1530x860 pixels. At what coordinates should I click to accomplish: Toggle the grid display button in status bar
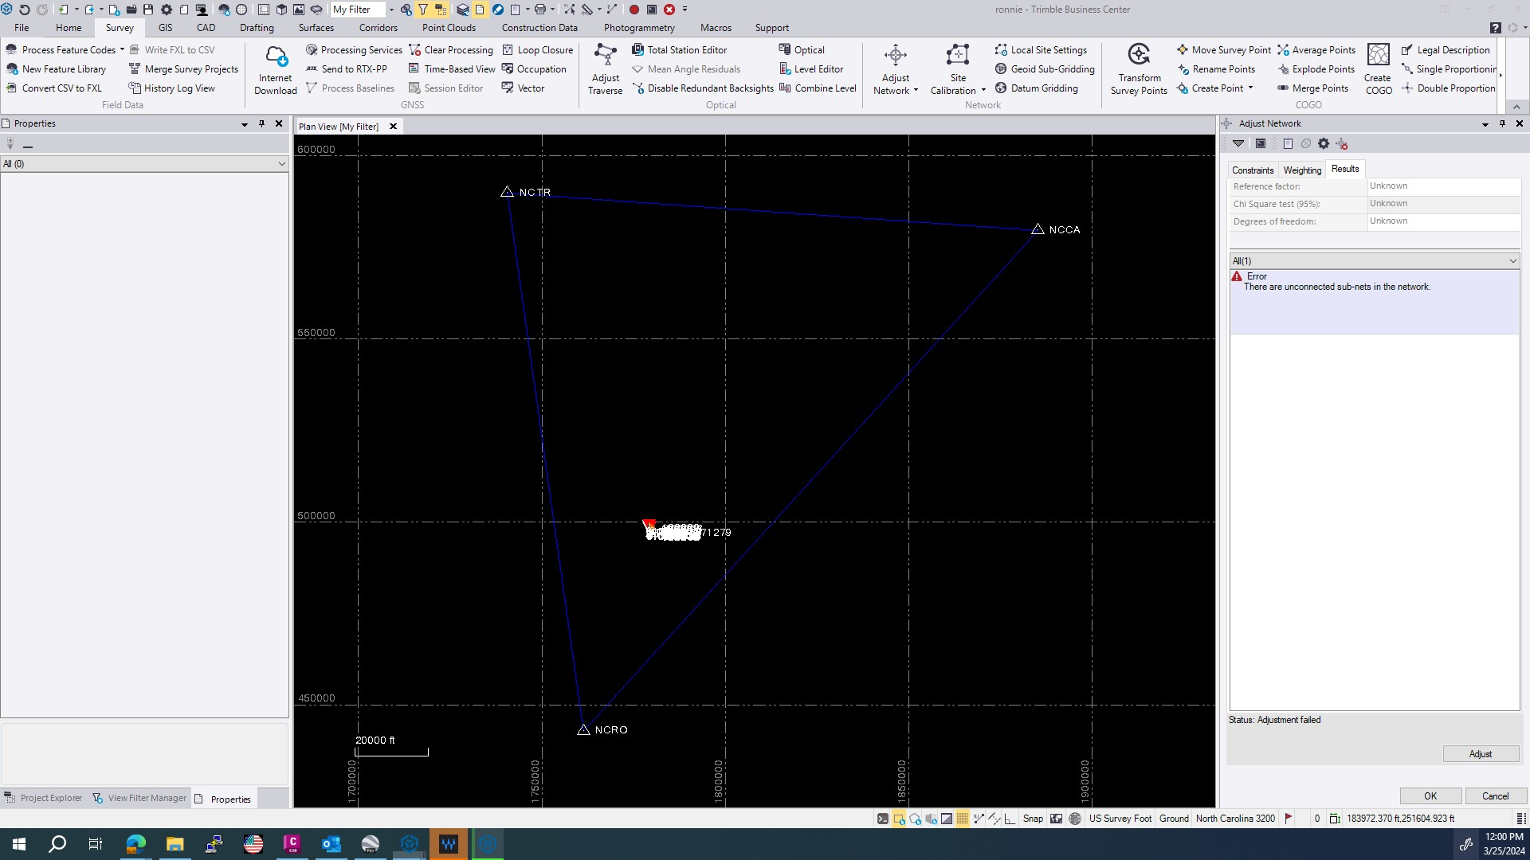point(963,818)
